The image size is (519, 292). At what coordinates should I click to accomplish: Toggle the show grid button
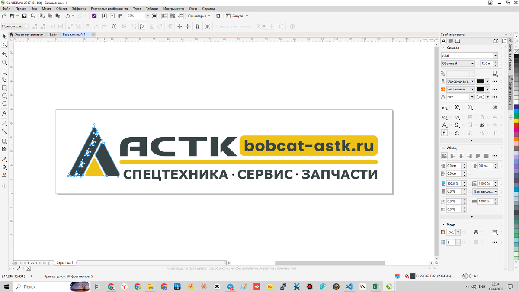(173, 16)
